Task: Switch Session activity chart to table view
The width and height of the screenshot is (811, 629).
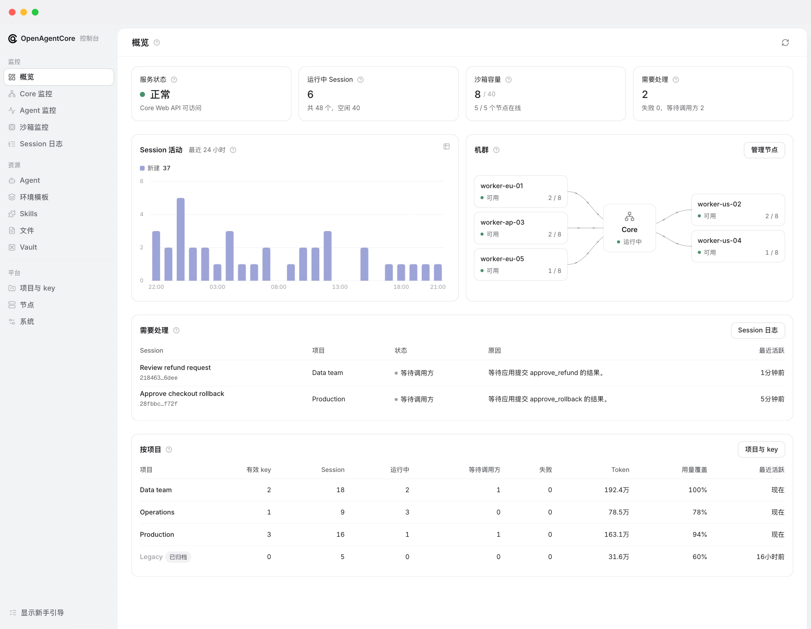Action: click(x=446, y=147)
